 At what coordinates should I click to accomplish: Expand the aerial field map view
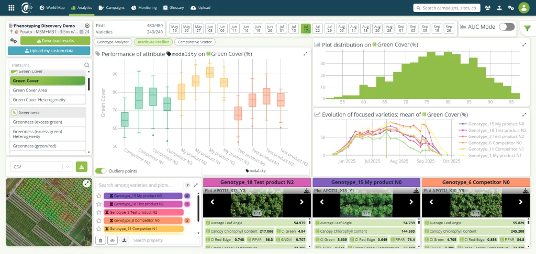[x=87, y=183]
